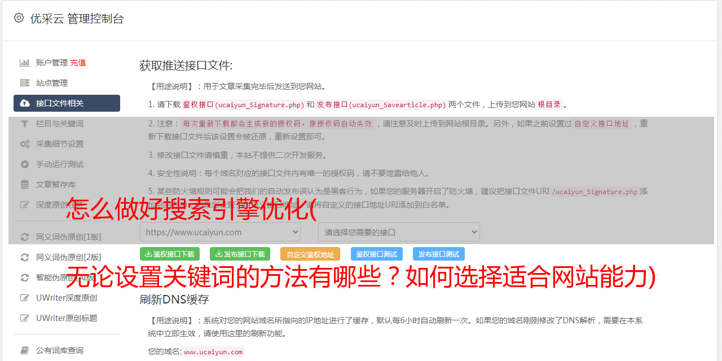Click the 刷新DNS缓存 heading

click(174, 300)
